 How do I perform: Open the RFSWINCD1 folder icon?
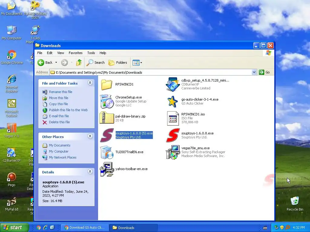point(107,85)
